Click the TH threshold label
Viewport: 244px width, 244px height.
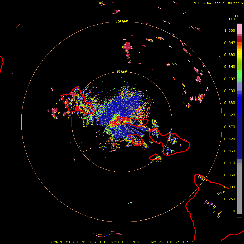pos(233,211)
